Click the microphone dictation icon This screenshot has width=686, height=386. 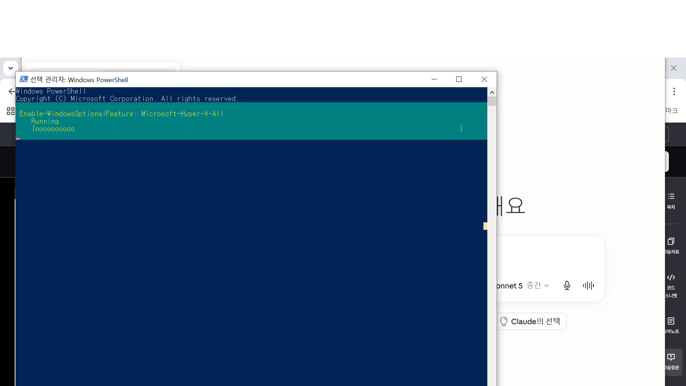click(567, 286)
